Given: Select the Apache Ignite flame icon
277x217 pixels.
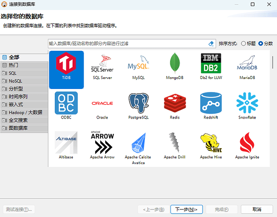Looking at the screenshot, I should pyautogui.click(x=247, y=142).
